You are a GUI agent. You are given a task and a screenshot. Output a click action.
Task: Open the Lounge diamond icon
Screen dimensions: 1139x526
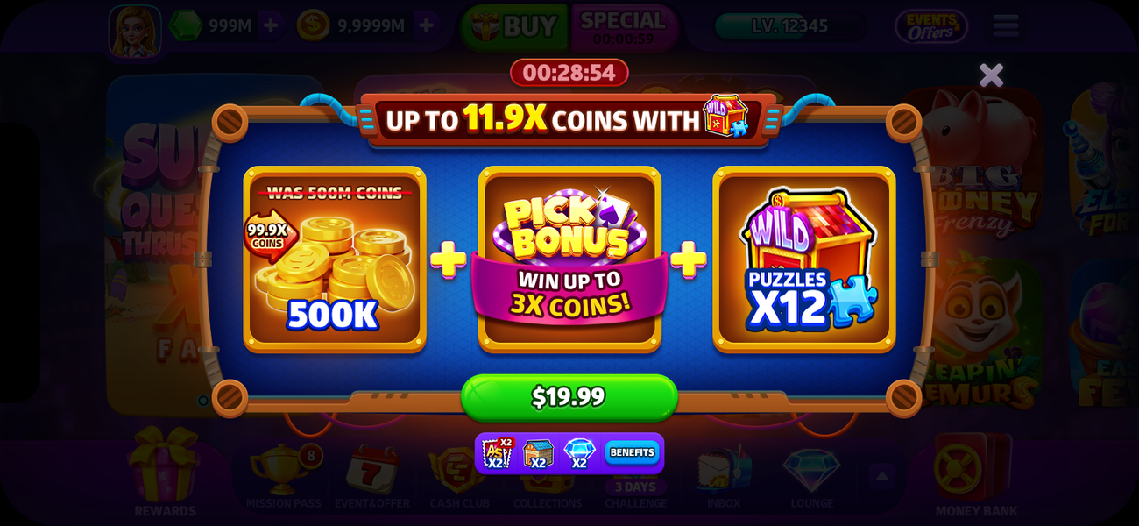click(811, 478)
